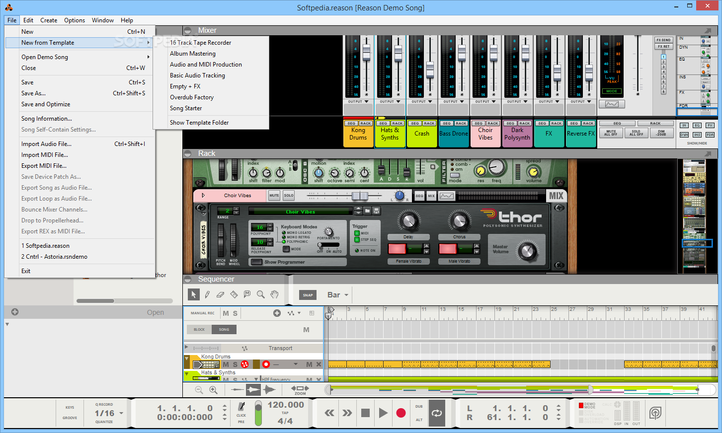The width and height of the screenshot is (722, 433).
Task: Expand the Transport track disclosure triangle
Action: [x=186, y=347]
